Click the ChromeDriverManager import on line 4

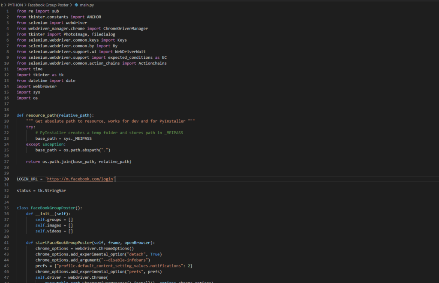point(126,29)
